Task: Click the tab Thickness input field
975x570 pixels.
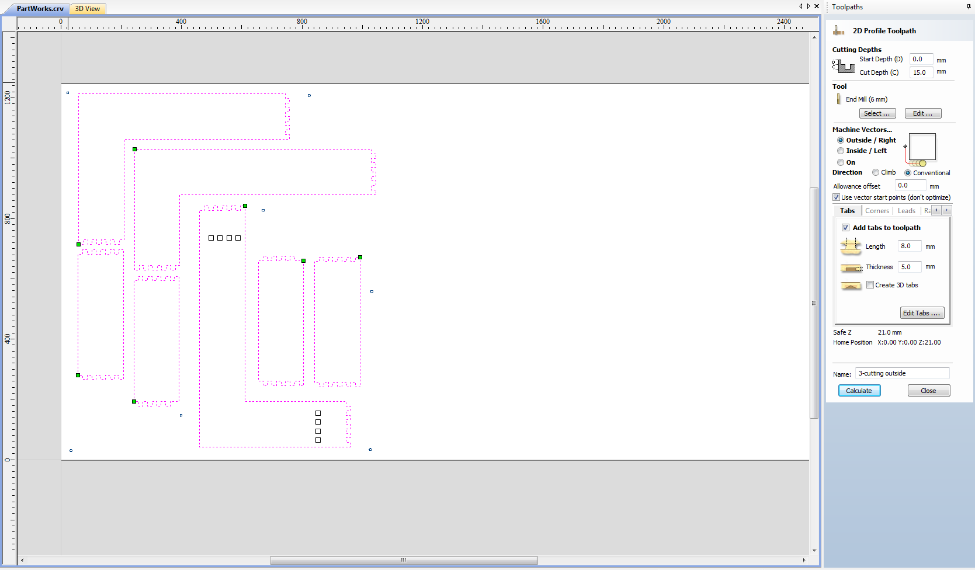Action: tap(910, 267)
